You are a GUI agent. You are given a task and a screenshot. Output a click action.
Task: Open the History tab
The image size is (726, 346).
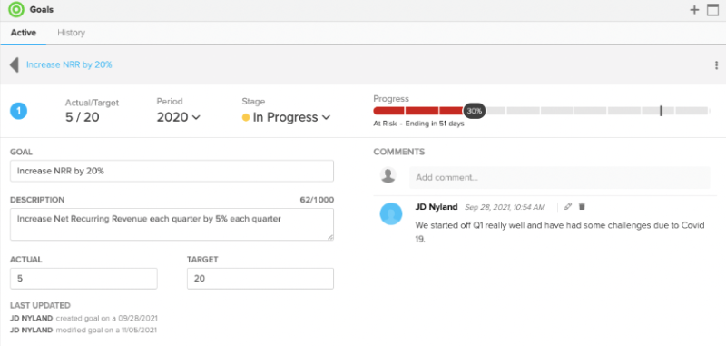[x=72, y=33]
